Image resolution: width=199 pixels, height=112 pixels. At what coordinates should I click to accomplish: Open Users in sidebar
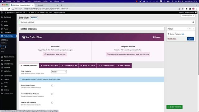pos(6,83)
